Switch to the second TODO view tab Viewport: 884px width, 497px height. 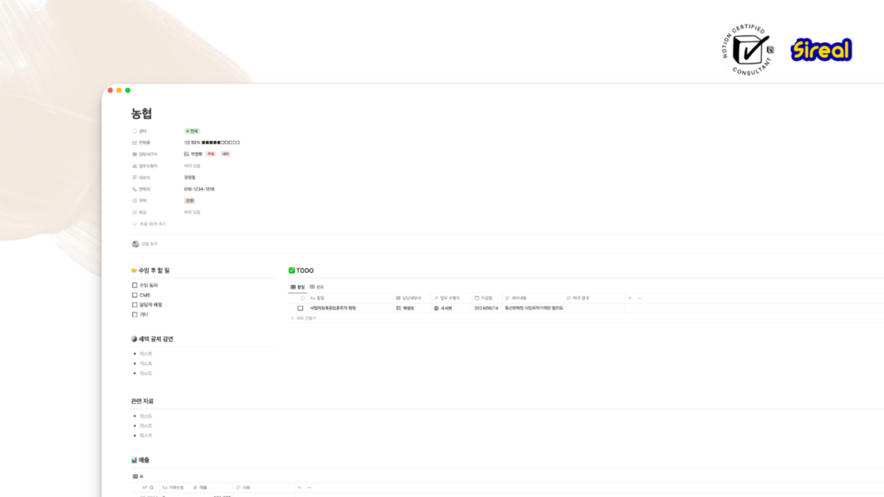pyautogui.click(x=317, y=287)
